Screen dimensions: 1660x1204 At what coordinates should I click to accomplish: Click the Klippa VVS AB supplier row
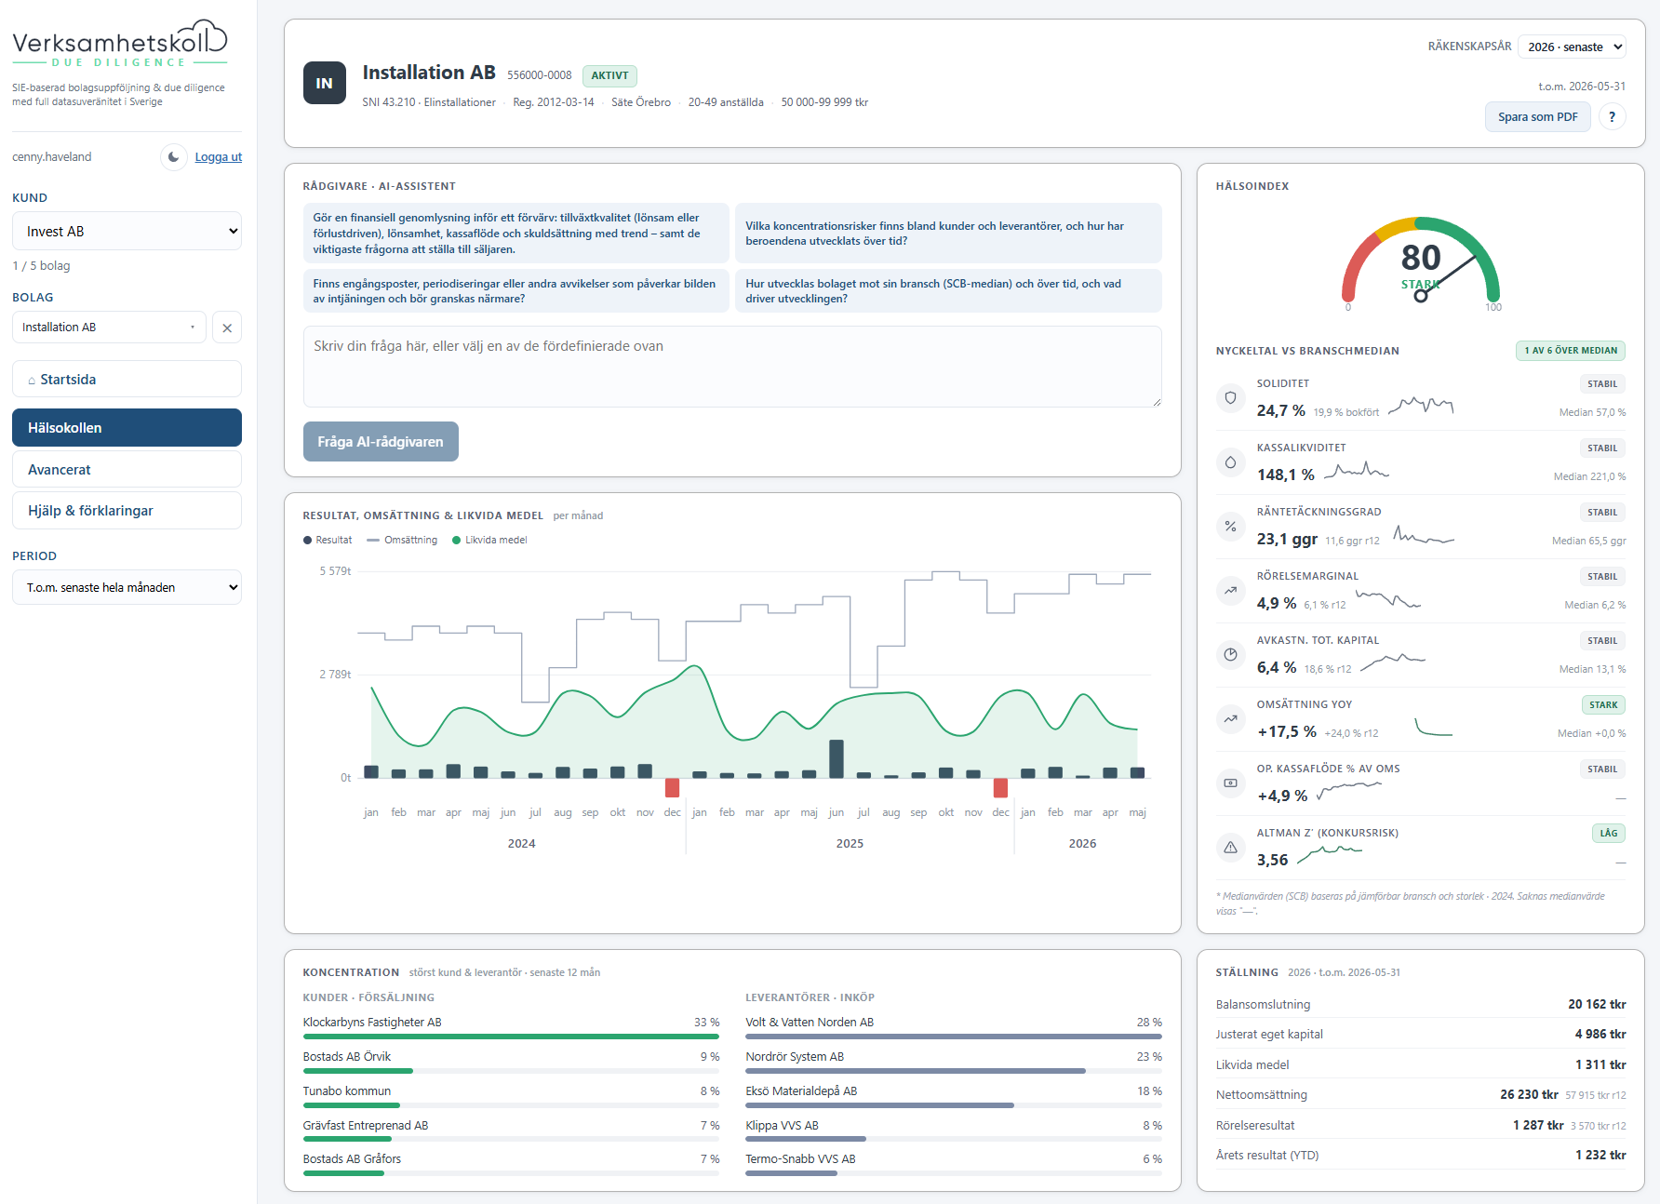click(954, 1130)
